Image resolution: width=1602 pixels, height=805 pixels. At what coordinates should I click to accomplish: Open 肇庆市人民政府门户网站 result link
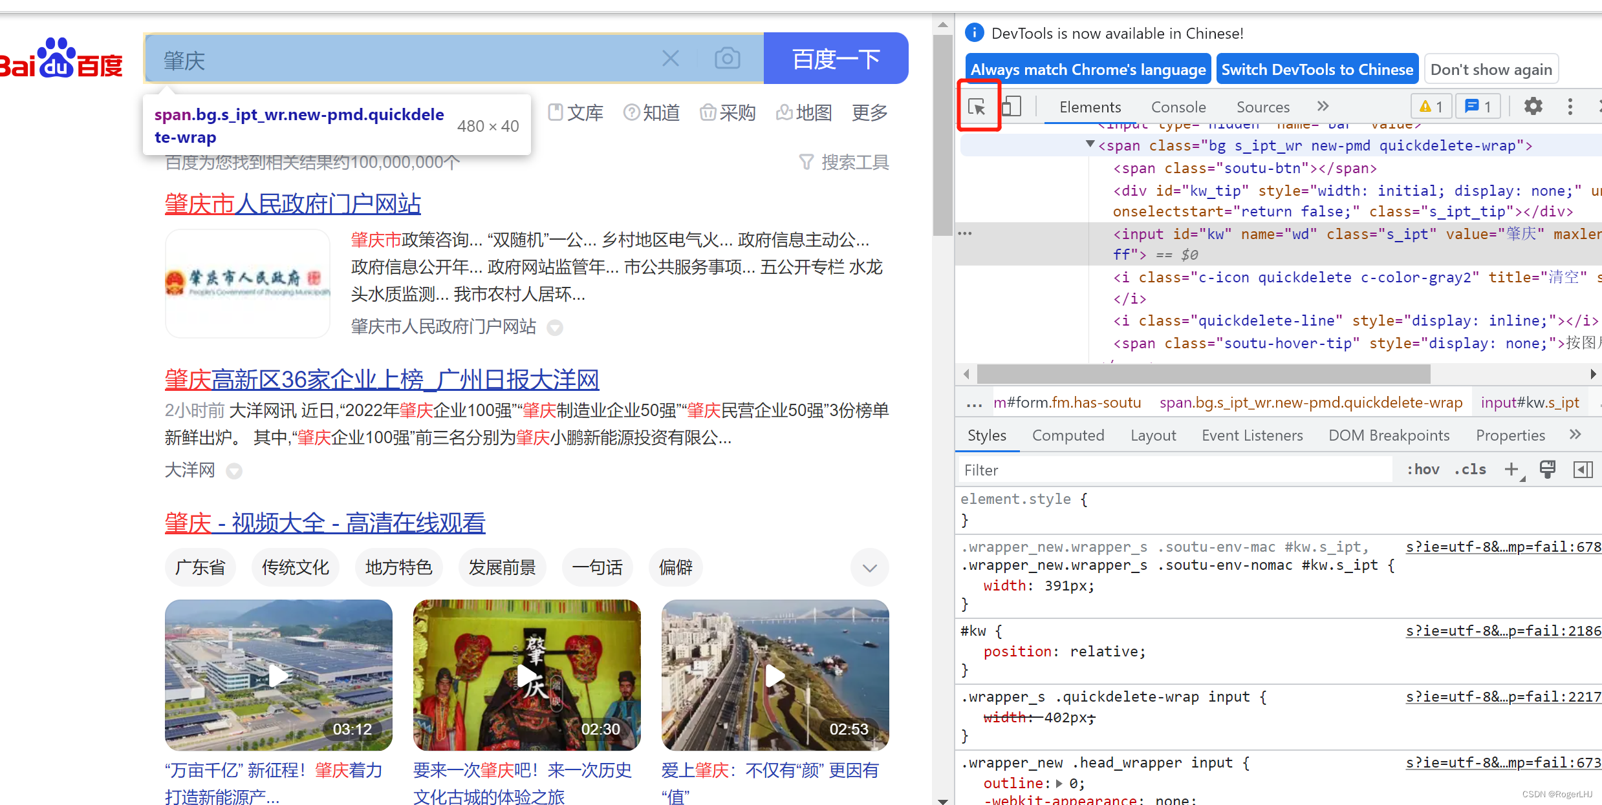pos(292,204)
